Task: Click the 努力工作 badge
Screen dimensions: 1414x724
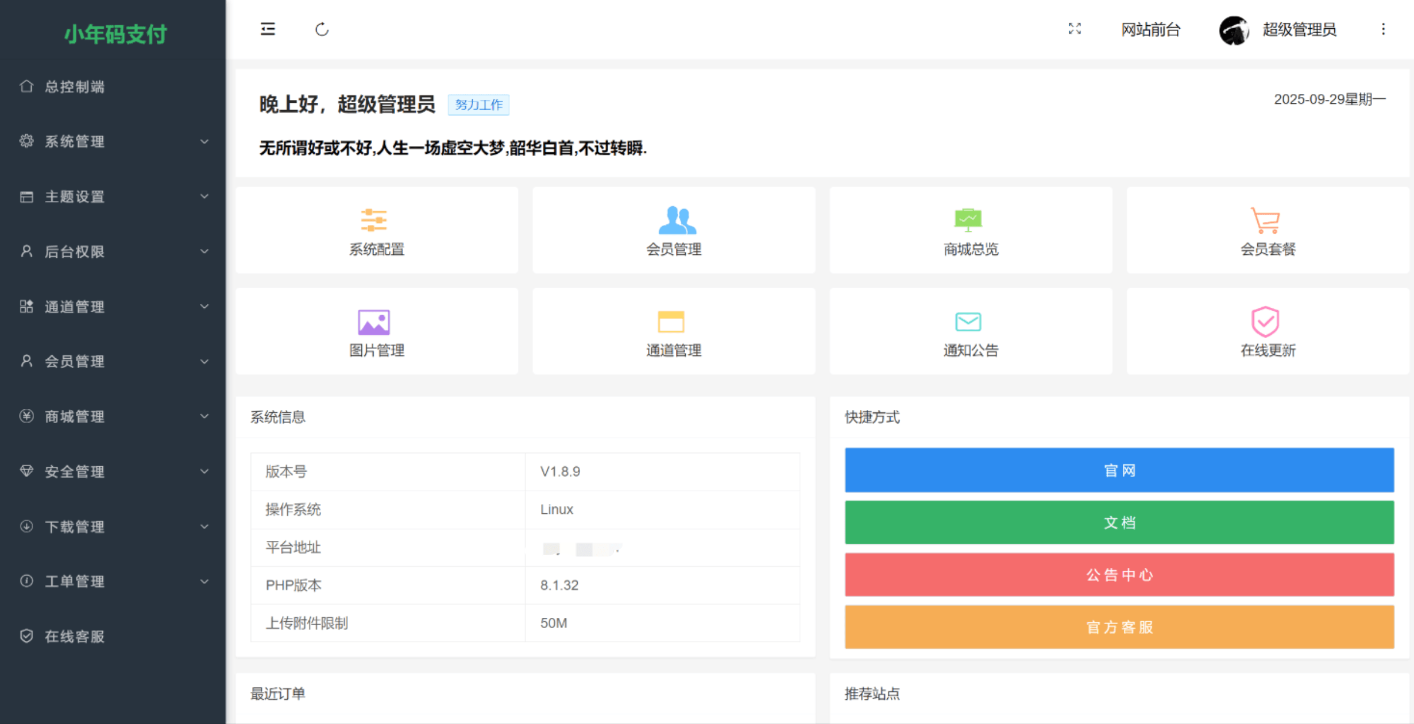Action: click(478, 105)
